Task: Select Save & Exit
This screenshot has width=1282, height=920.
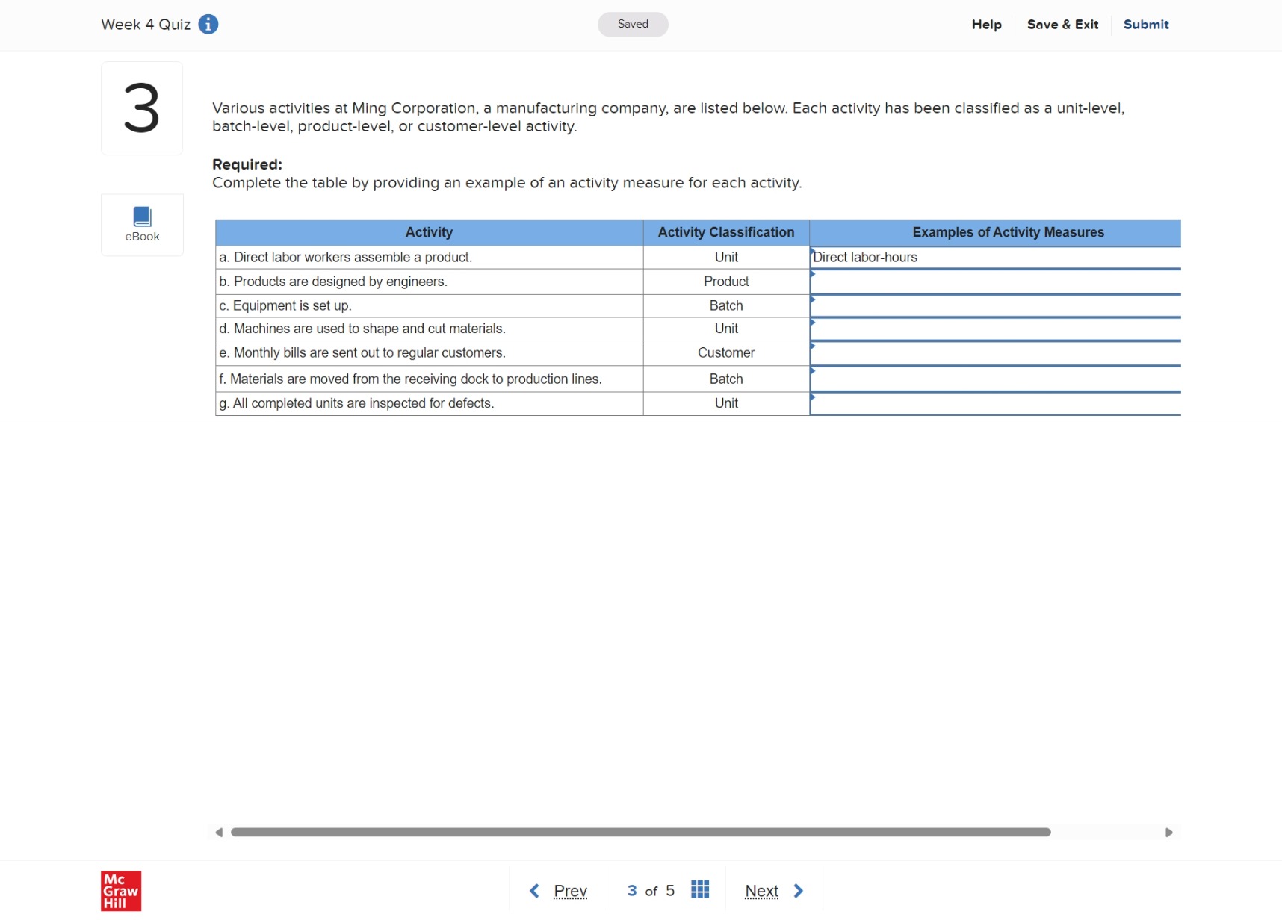Action: (x=1062, y=24)
